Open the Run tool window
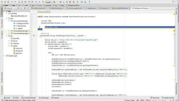The image size is (179, 101). [7, 98]
